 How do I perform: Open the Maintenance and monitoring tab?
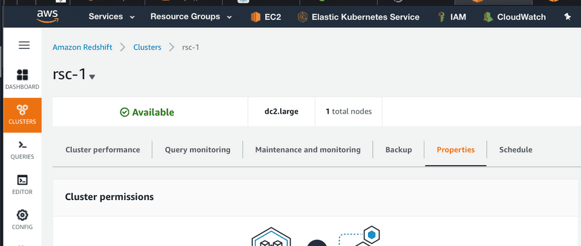[x=307, y=149]
